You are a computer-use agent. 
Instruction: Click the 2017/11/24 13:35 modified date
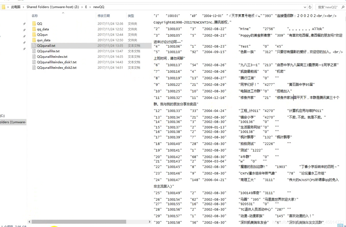(110, 46)
